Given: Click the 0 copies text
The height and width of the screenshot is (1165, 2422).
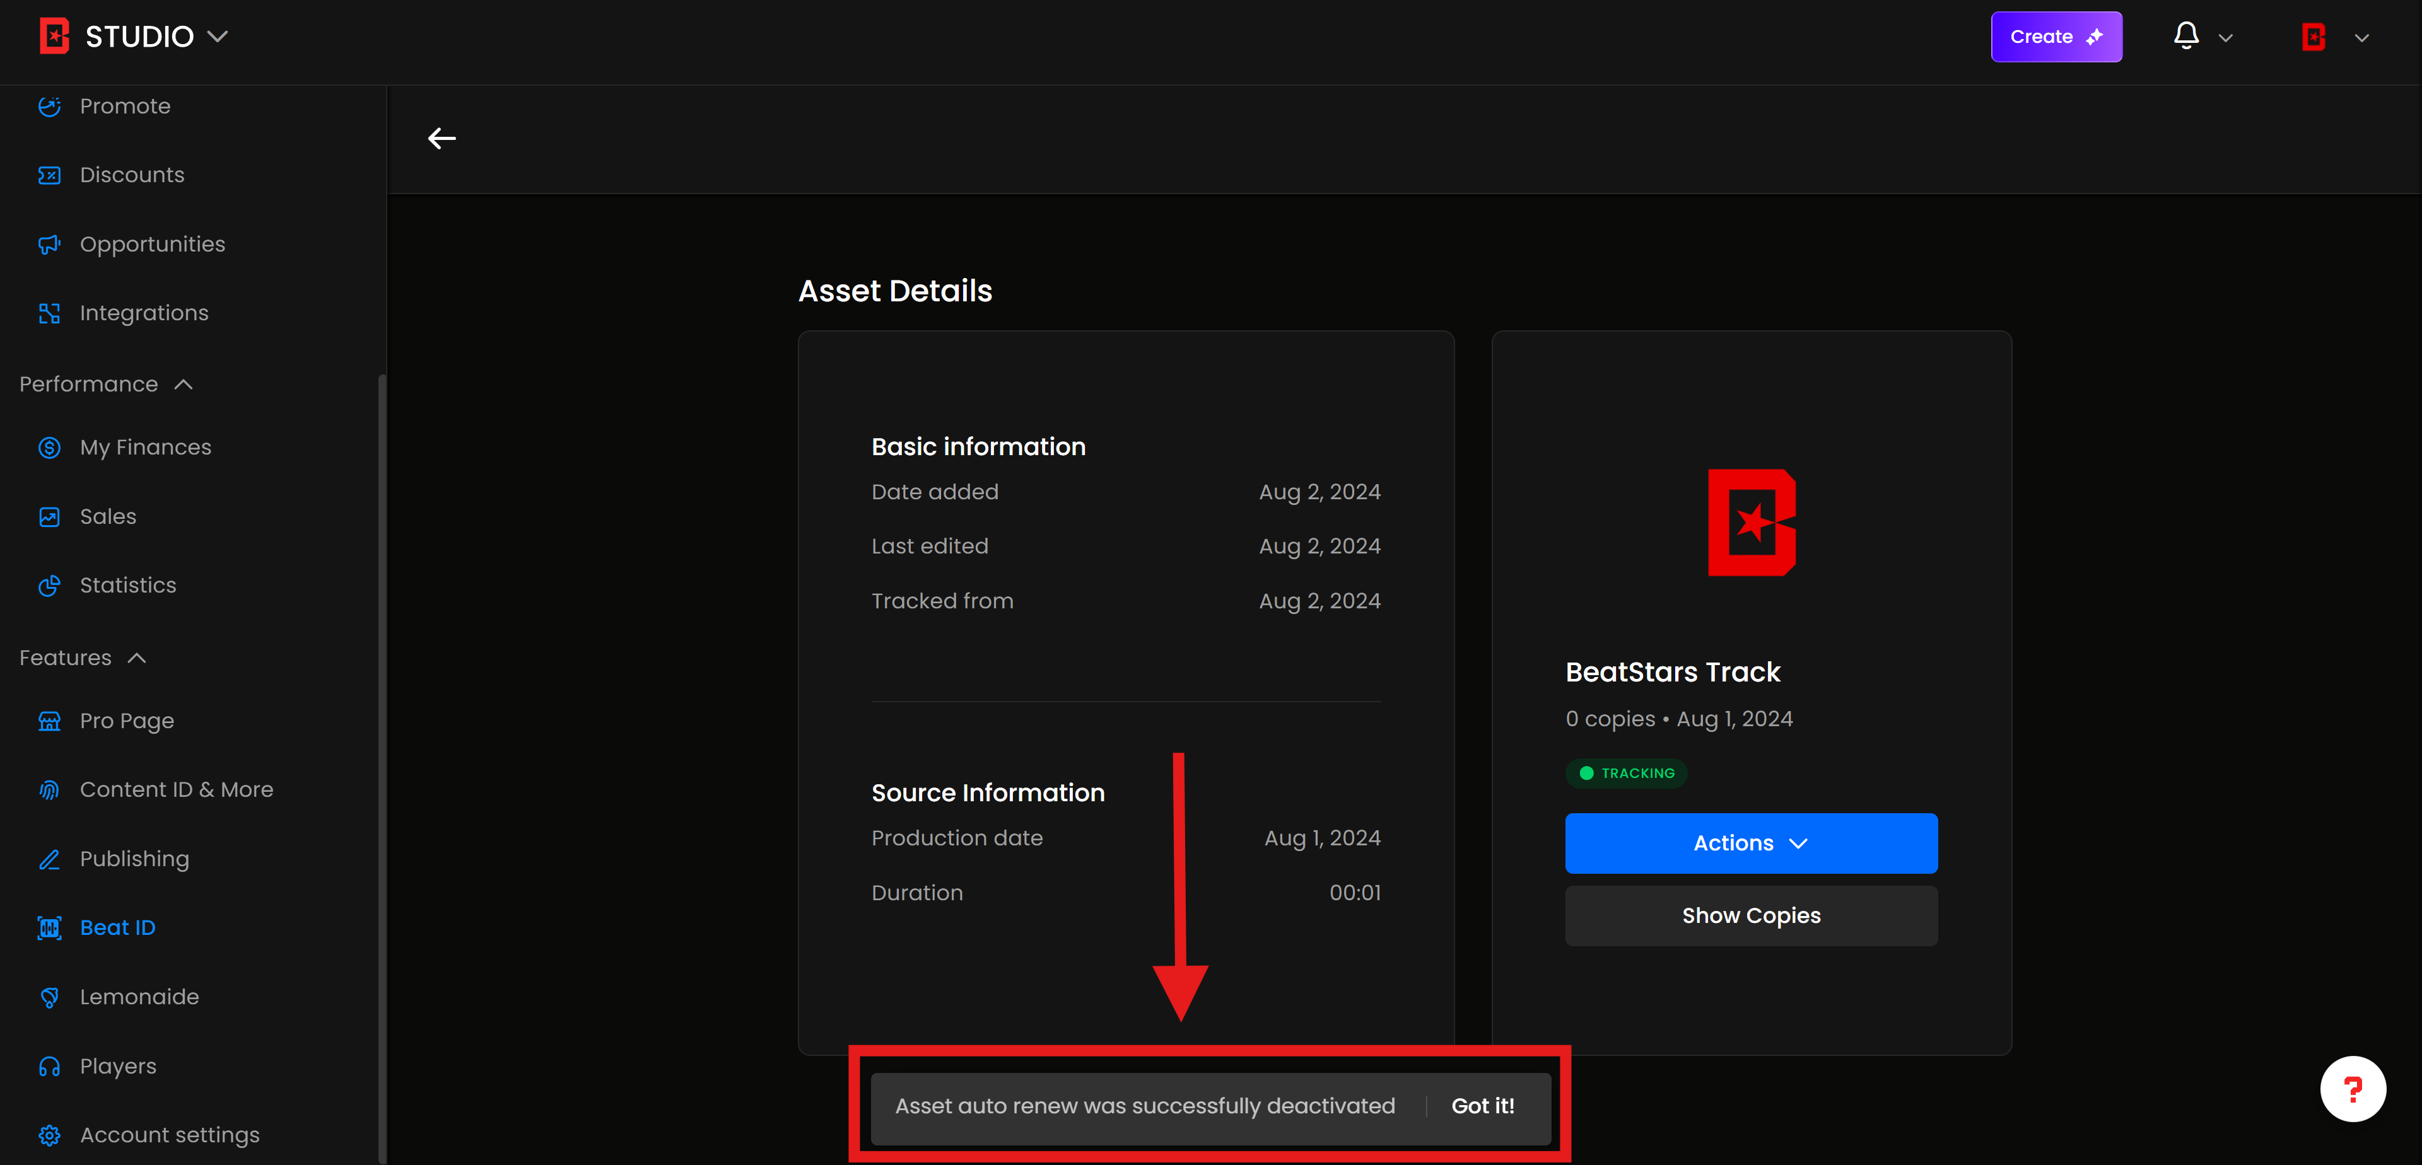Looking at the screenshot, I should coord(1610,719).
